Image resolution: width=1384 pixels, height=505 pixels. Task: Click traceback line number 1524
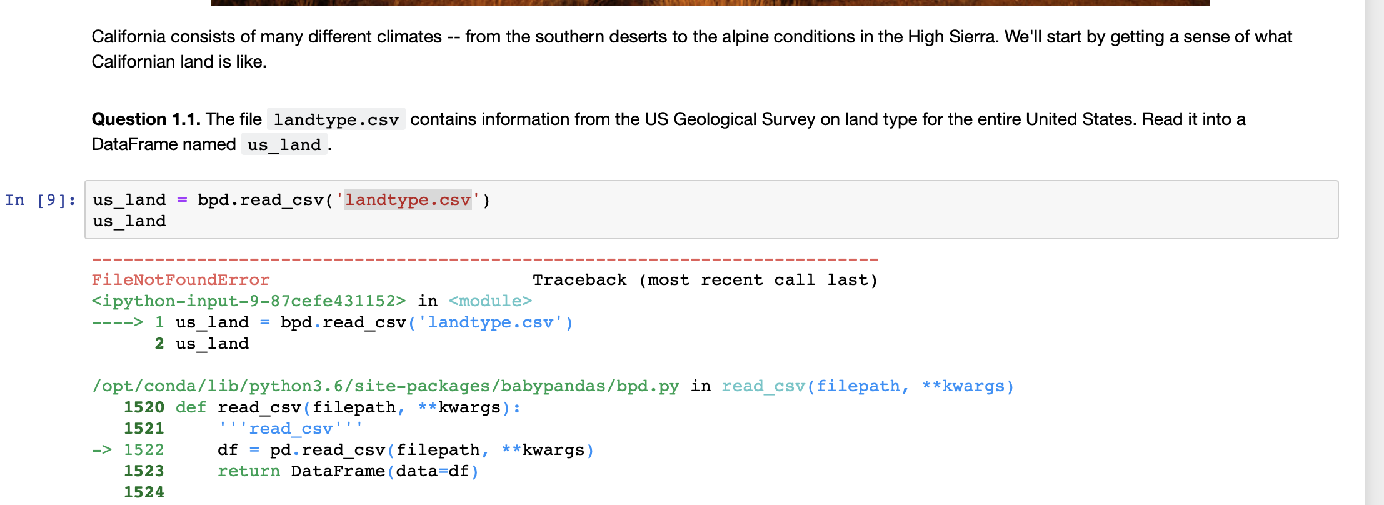pos(144,492)
